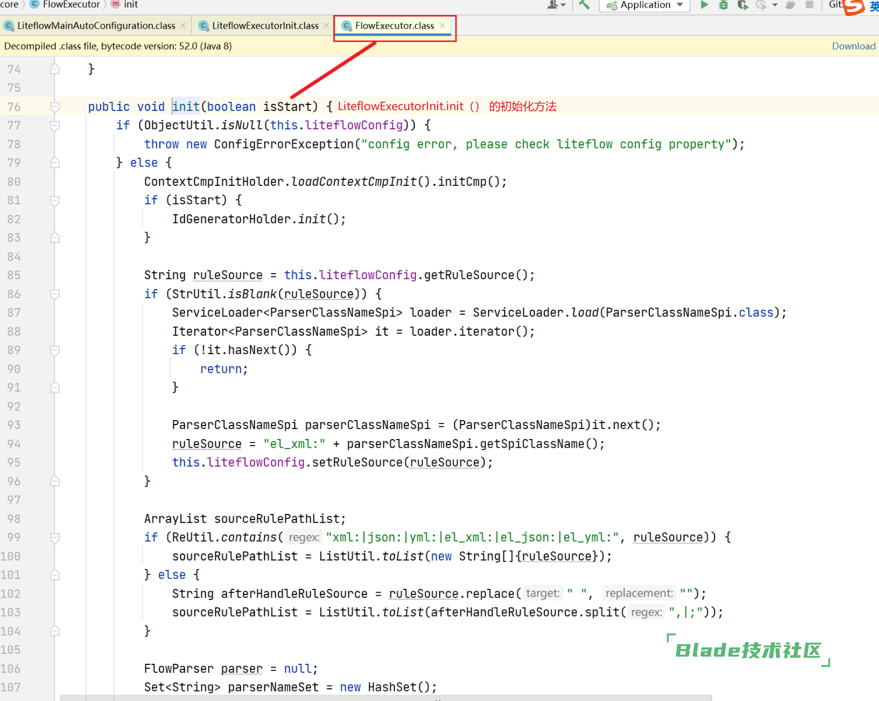Click IdGeneratorHolder on line 82
This screenshot has height=701, width=879.
pos(232,219)
